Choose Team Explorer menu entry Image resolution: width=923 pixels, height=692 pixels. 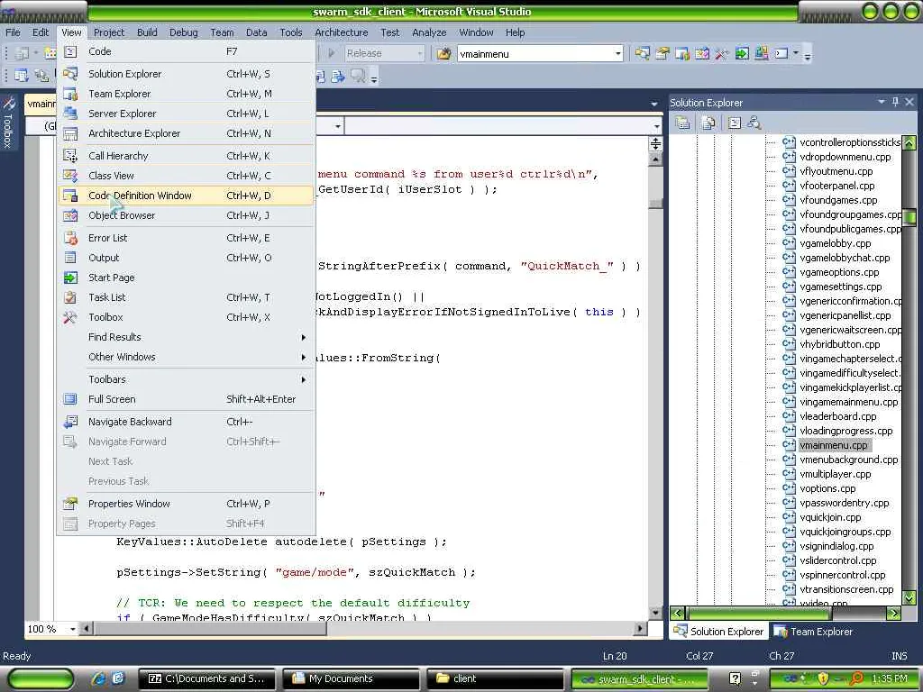pos(187,94)
